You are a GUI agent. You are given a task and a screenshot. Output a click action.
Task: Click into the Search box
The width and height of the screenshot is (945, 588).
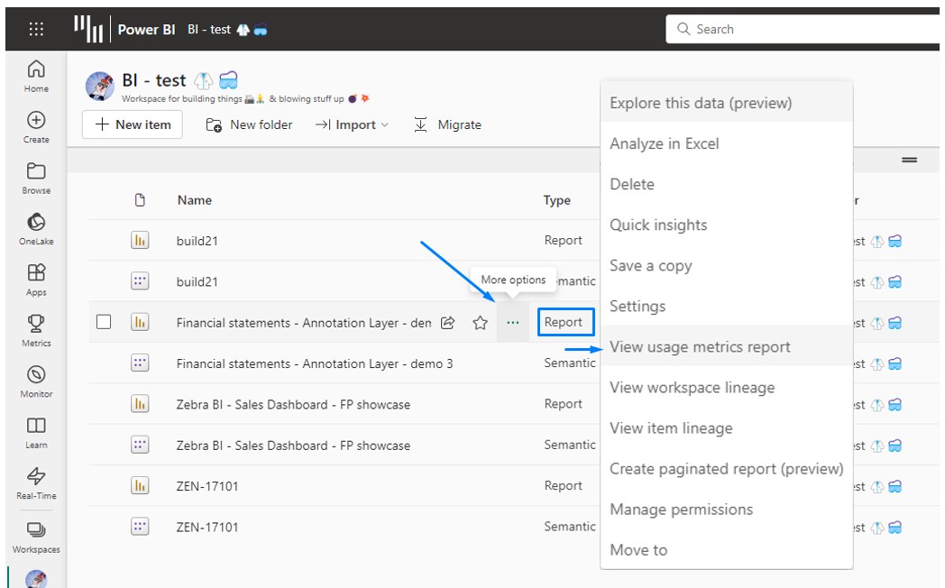[x=803, y=29]
